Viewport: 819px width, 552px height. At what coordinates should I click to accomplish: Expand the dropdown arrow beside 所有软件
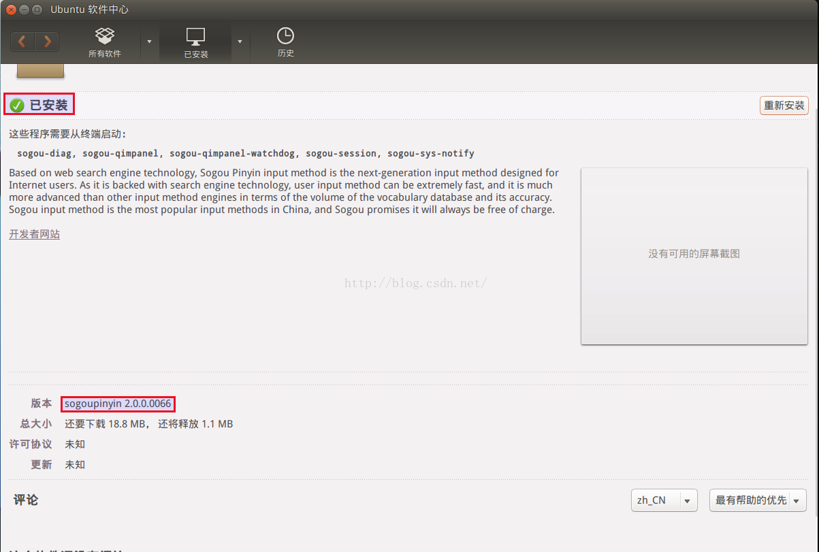click(x=149, y=42)
